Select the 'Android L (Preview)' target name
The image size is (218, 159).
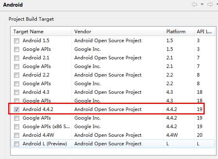pyautogui.click(x=45, y=144)
